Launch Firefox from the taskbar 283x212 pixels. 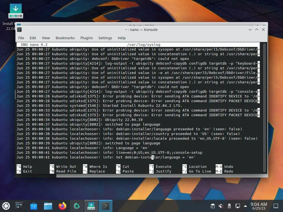click(x=62, y=206)
